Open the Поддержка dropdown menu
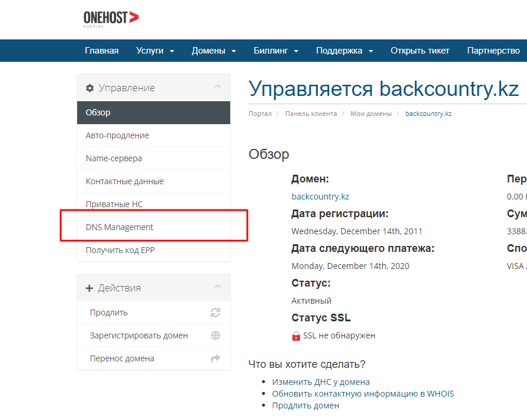 344,51
